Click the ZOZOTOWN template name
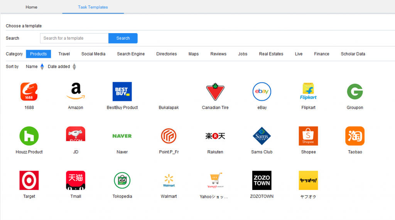 [262, 196]
